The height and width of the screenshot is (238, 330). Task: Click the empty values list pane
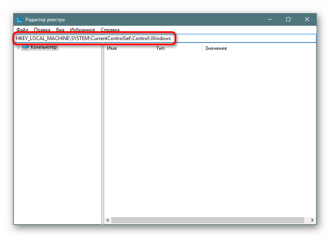coord(210,135)
